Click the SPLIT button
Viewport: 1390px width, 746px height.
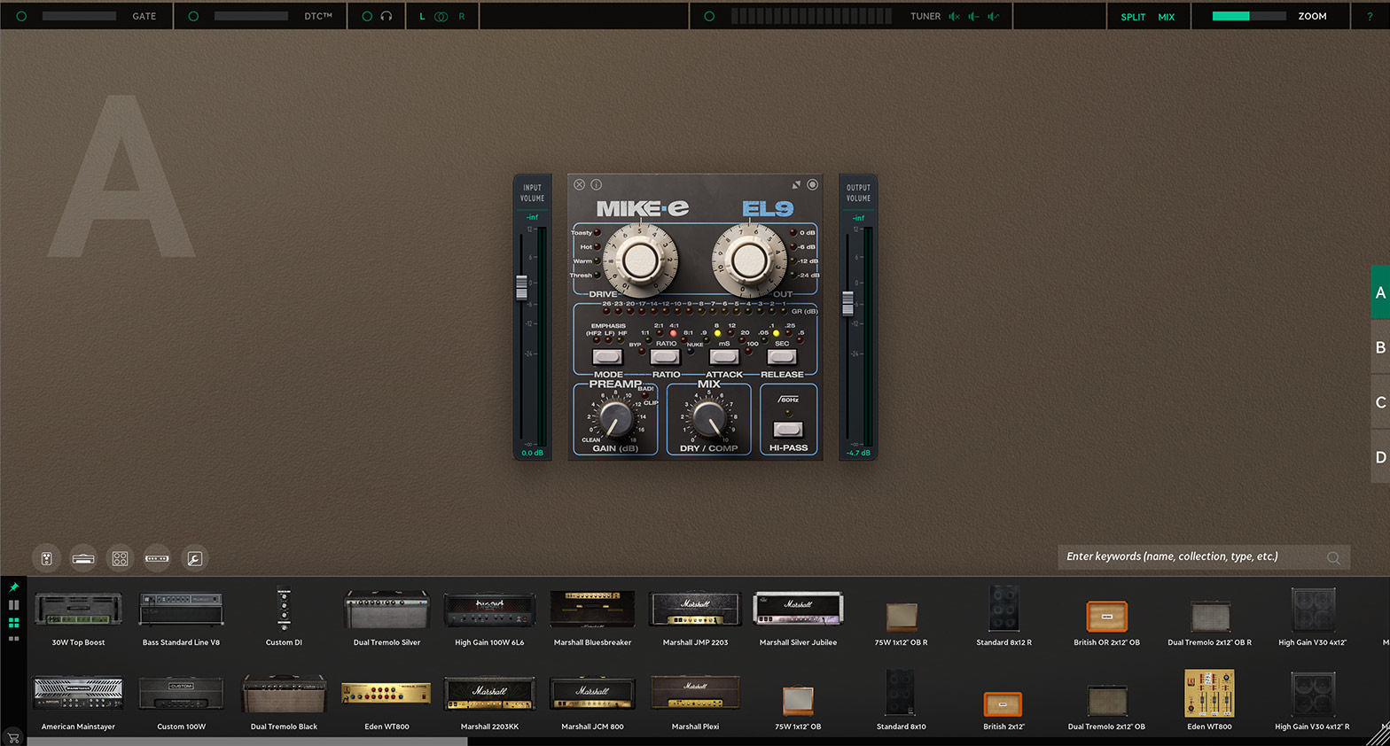(1133, 17)
